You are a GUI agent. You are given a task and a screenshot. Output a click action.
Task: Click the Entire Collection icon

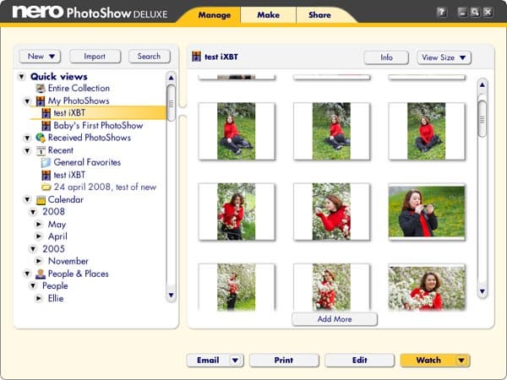point(41,88)
